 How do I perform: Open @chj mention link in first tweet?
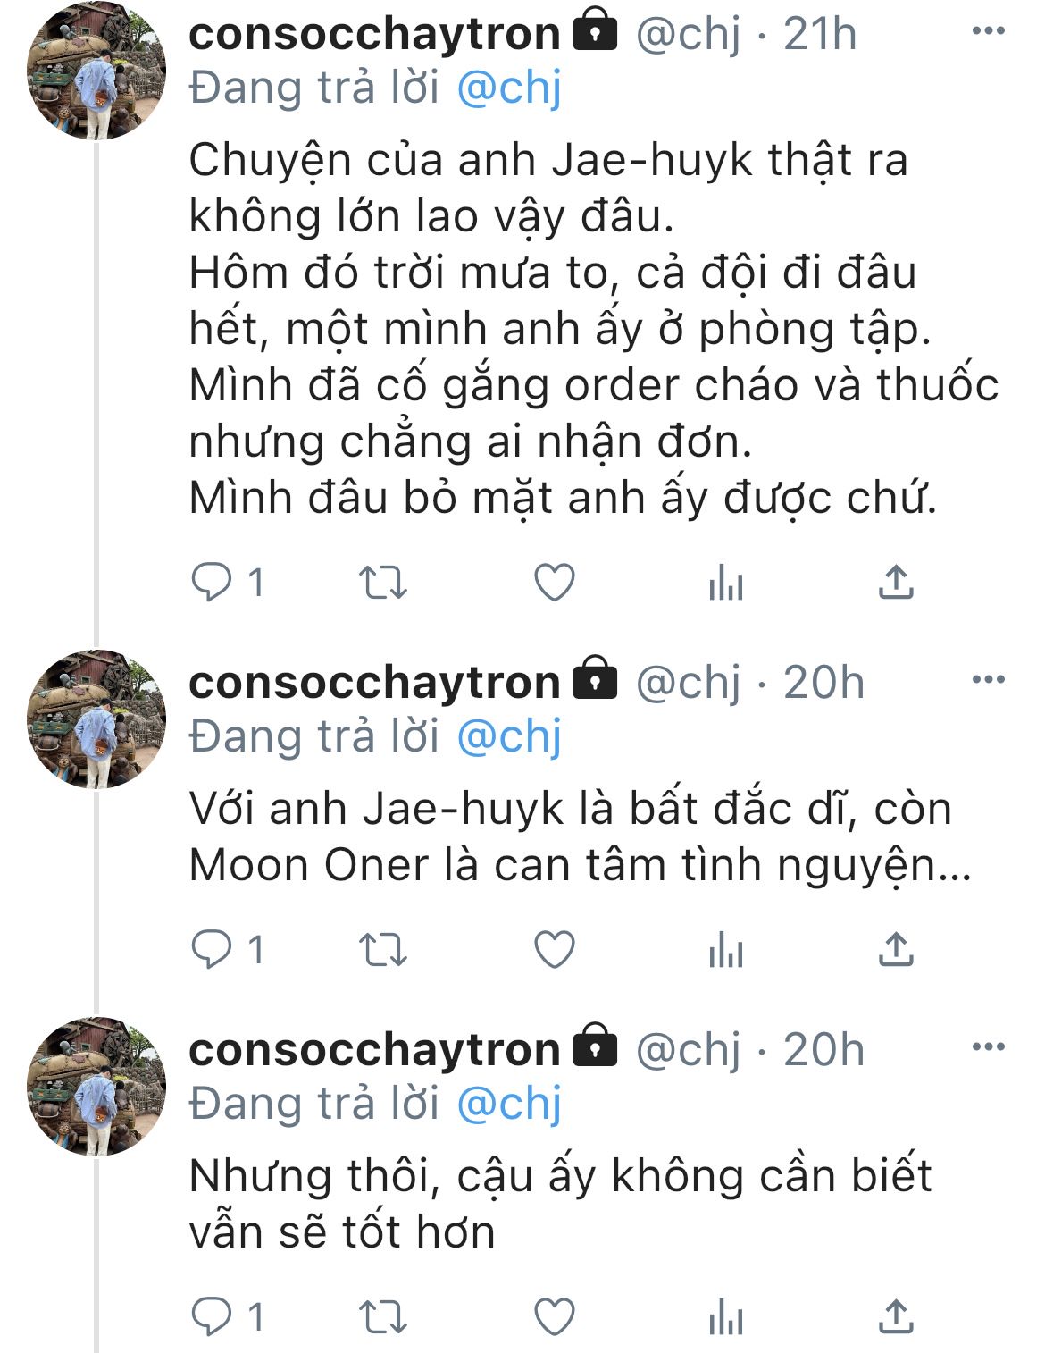509,89
